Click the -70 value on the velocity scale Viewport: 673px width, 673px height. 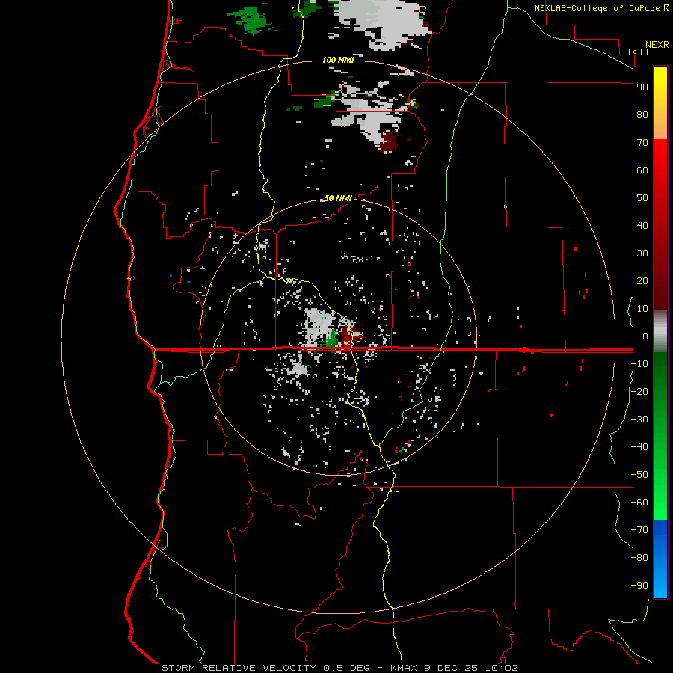point(639,529)
